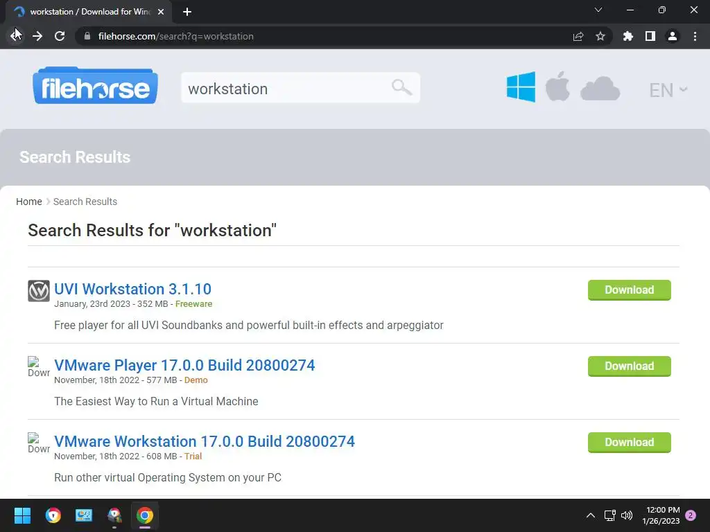Download VMware Workstation 17.0.0

(630, 443)
